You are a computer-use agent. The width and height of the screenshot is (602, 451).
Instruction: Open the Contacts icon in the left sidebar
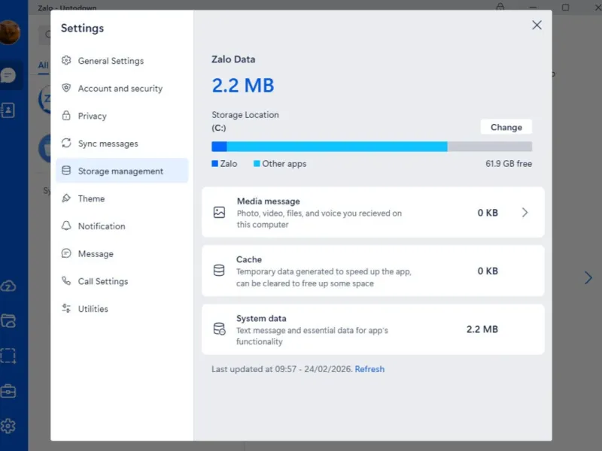(8, 110)
